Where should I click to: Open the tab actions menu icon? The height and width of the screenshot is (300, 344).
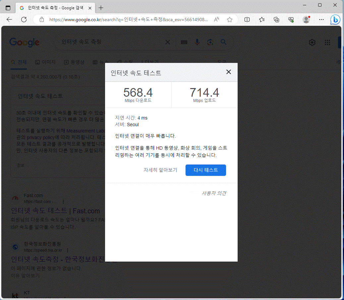tap(8, 8)
